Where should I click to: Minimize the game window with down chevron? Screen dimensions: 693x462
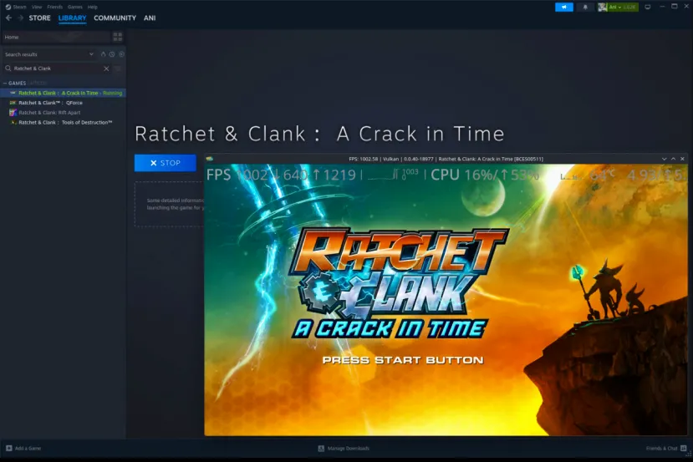point(664,159)
